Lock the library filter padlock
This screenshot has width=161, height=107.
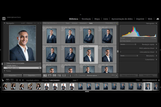tap(117, 23)
